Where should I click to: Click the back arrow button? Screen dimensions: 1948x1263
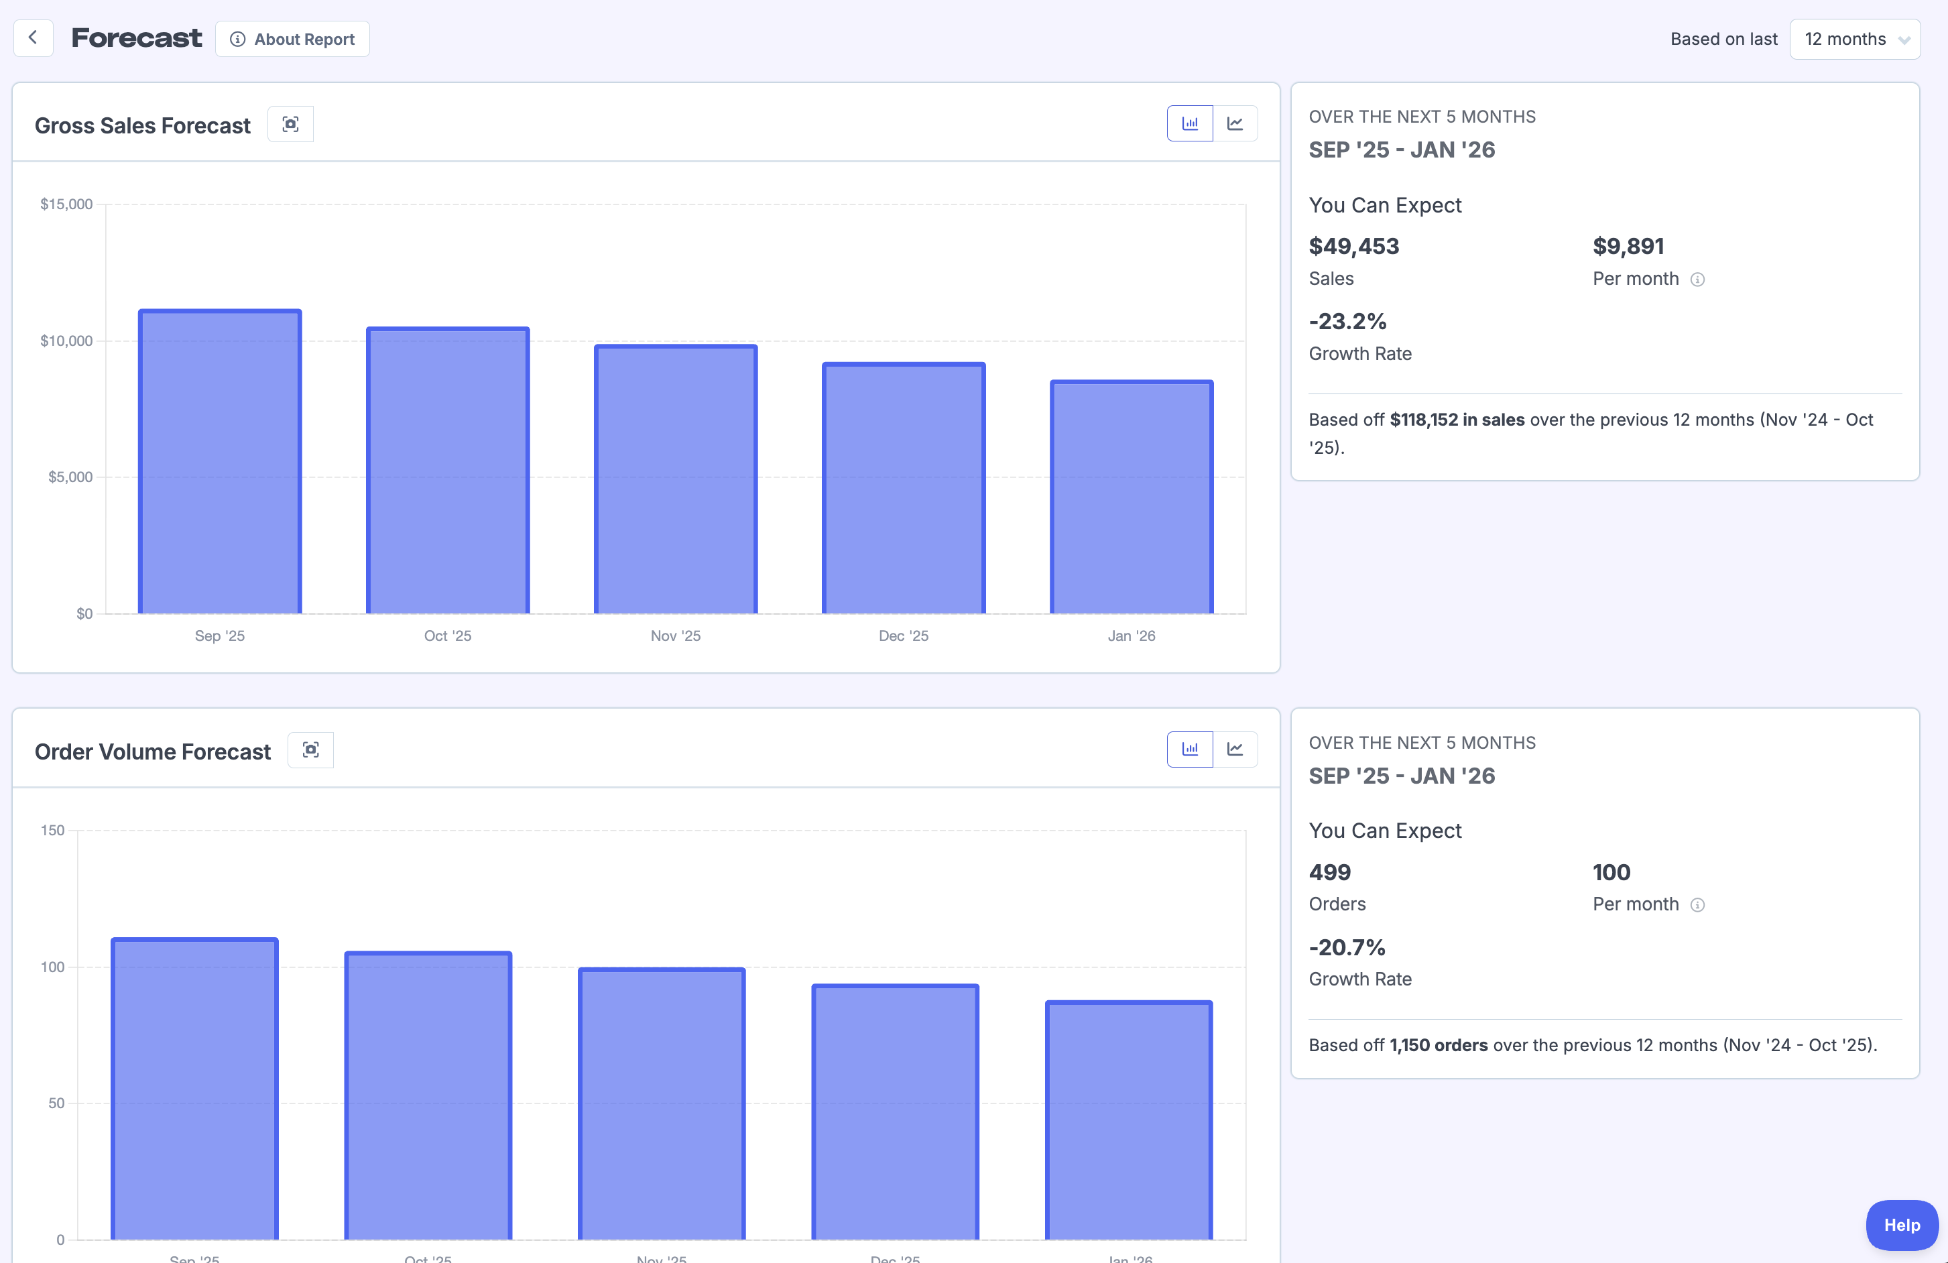point(33,38)
